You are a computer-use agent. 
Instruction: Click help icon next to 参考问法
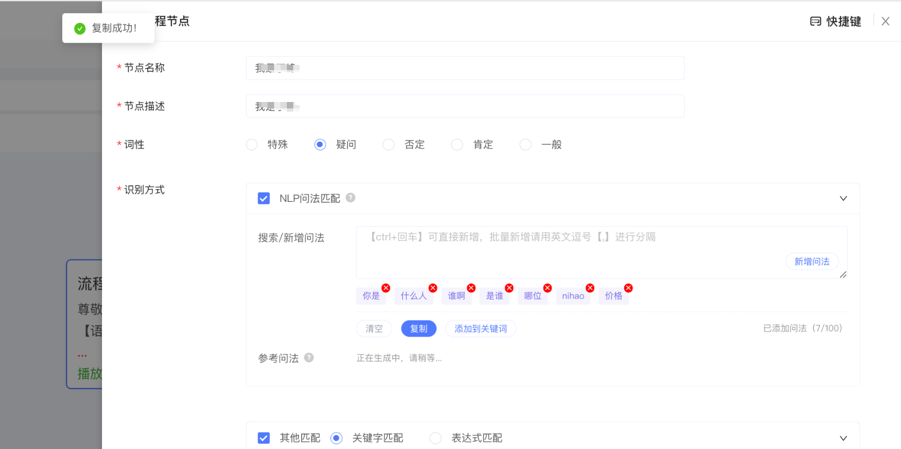point(309,358)
